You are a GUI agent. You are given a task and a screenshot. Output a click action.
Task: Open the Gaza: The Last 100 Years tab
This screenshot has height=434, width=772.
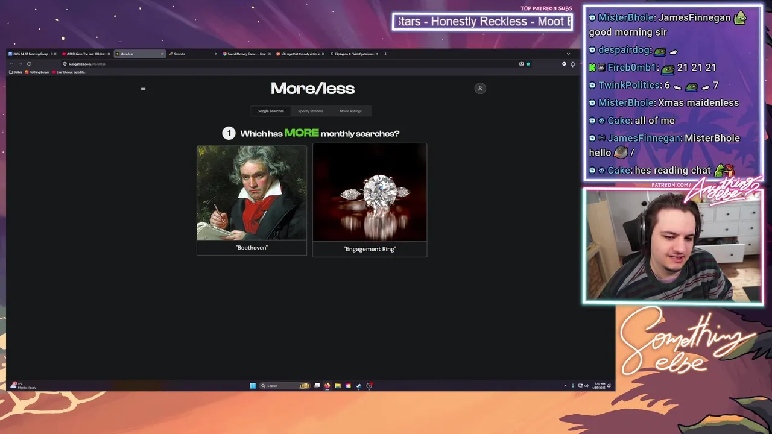click(86, 54)
